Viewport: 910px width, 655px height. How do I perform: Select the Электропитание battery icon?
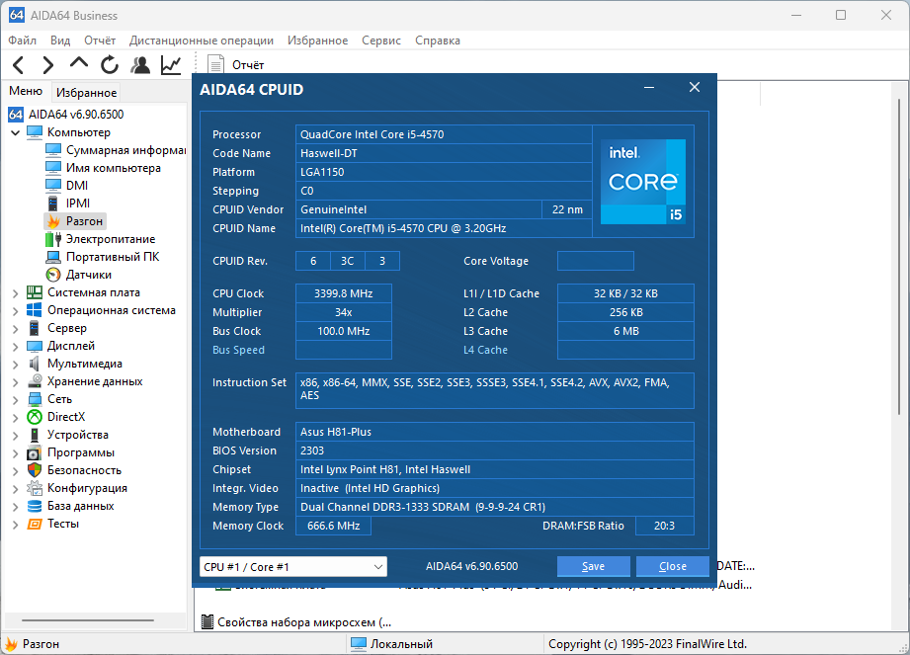click(x=52, y=239)
